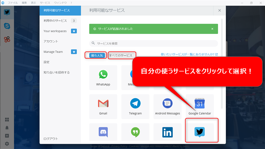Image resolution: width=265 pixels, height=149 pixels.
Task: Add the Telegram service
Action: point(135,107)
